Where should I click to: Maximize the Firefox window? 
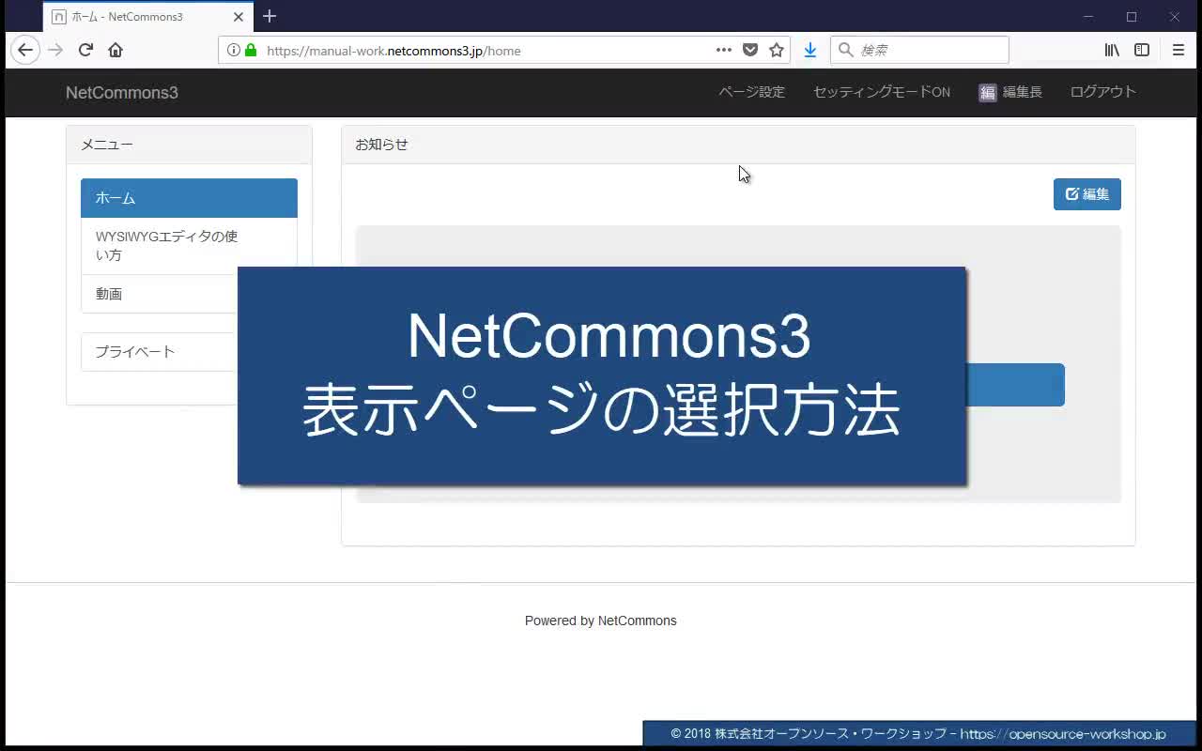1132,16
